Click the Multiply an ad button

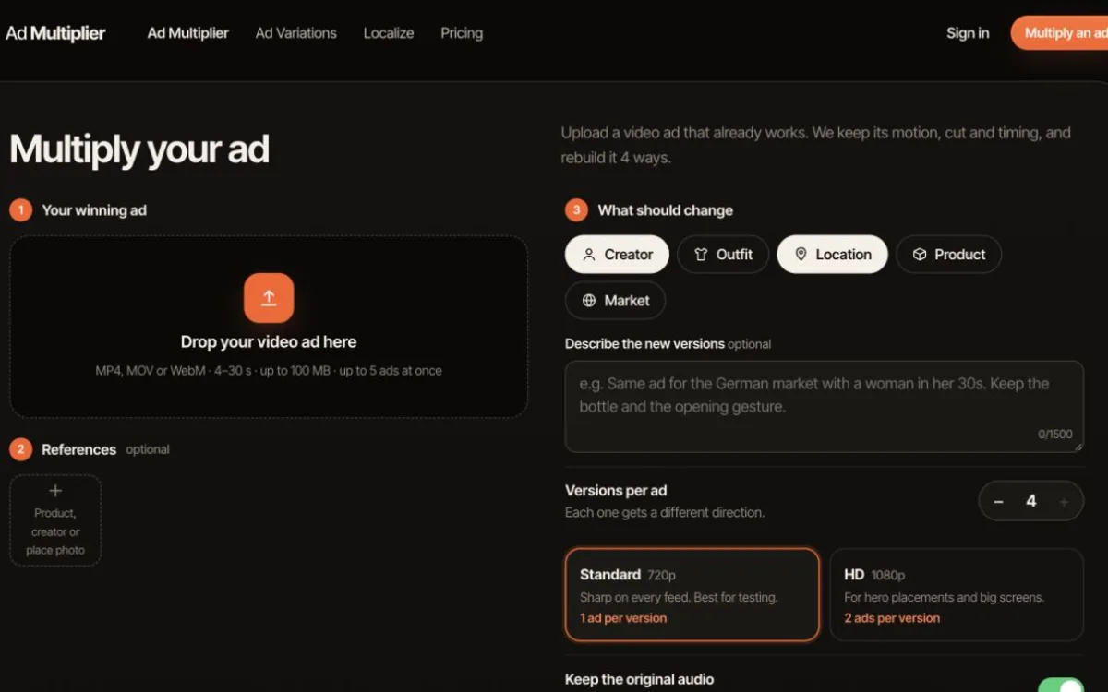point(1060,33)
